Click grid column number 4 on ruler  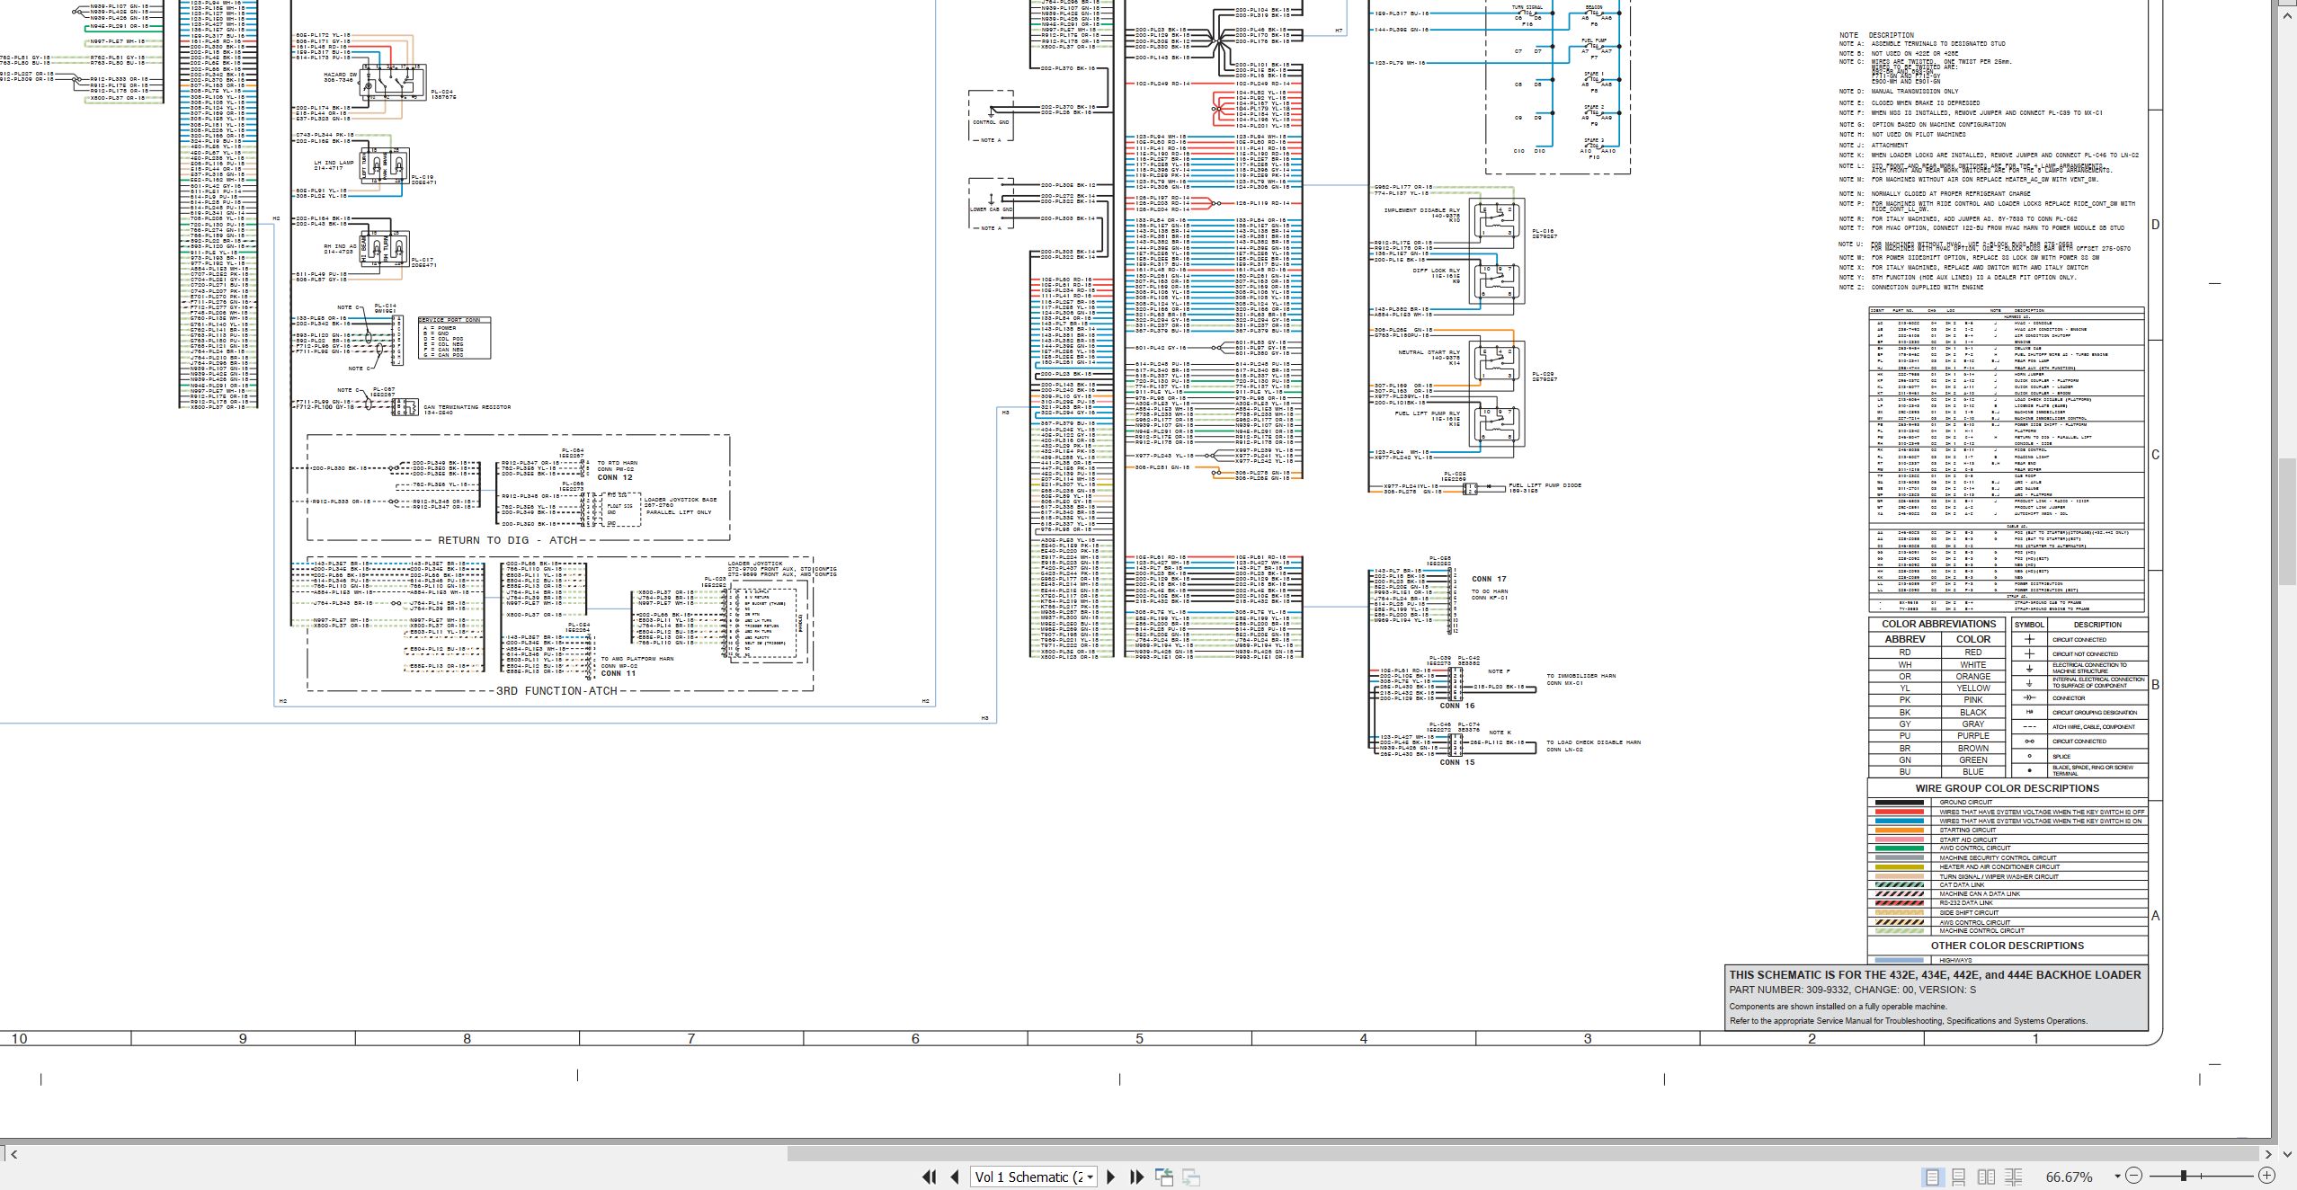coord(1363,1038)
